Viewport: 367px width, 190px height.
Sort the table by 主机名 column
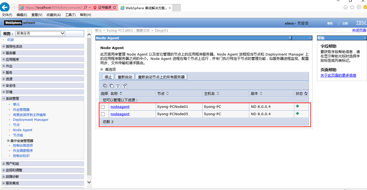tap(218, 94)
